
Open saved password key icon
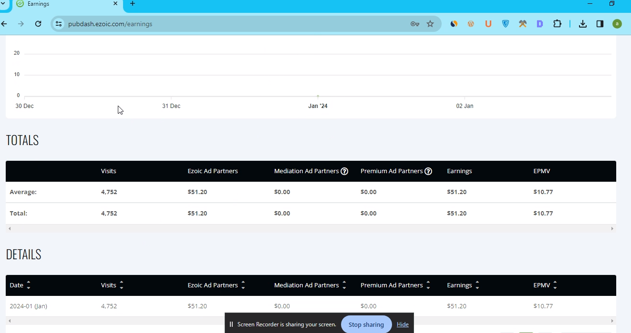[x=415, y=24]
